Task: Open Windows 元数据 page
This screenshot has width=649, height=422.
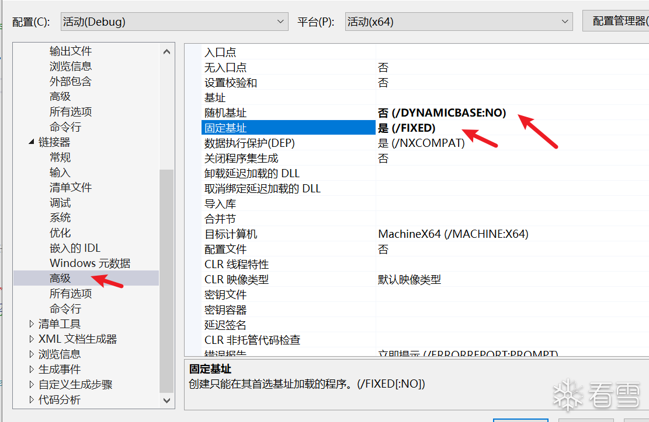Action: point(90,263)
